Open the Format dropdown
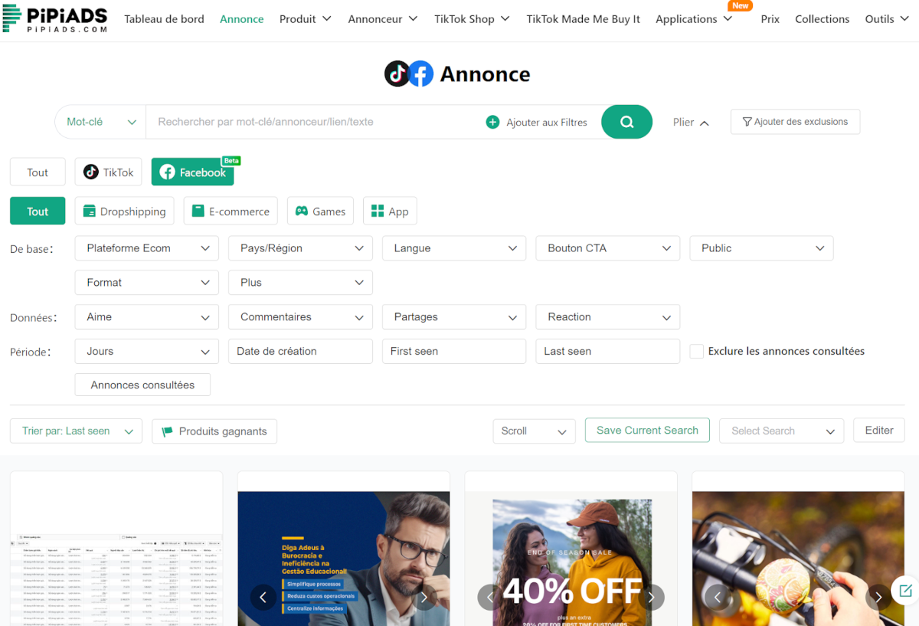919x626 pixels. coord(147,283)
